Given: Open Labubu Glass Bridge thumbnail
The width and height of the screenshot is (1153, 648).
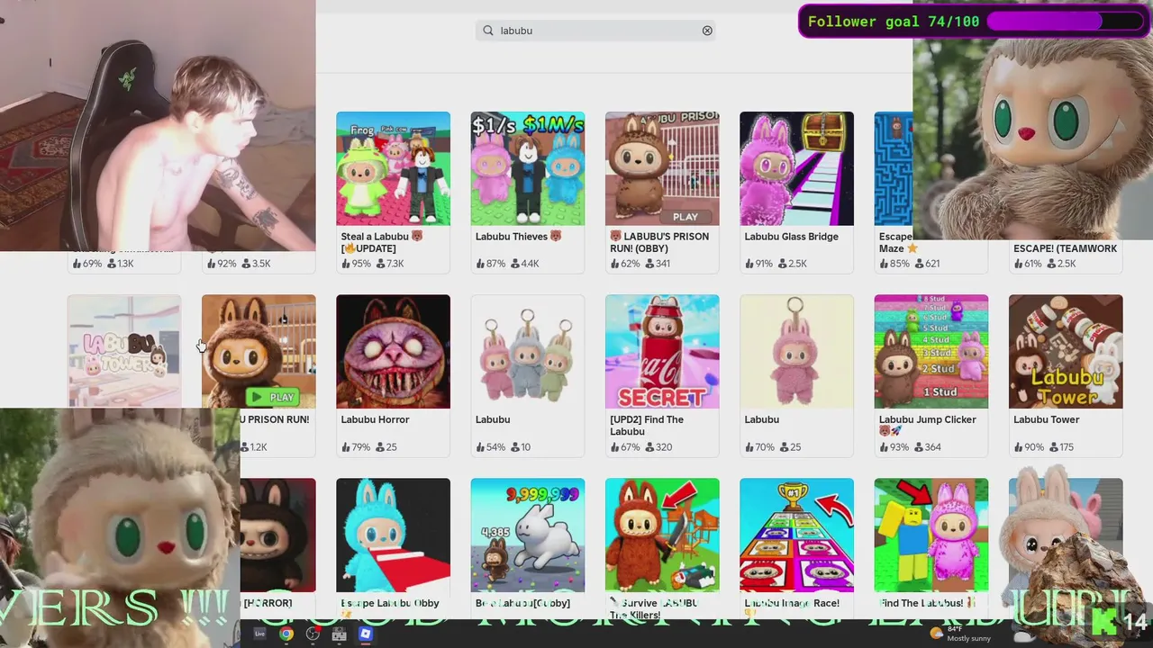Looking at the screenshot, I should [x=796, y=168].
